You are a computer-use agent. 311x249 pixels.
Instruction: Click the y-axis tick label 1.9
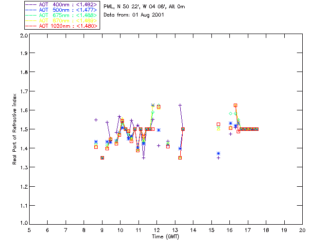coord(24,53)
